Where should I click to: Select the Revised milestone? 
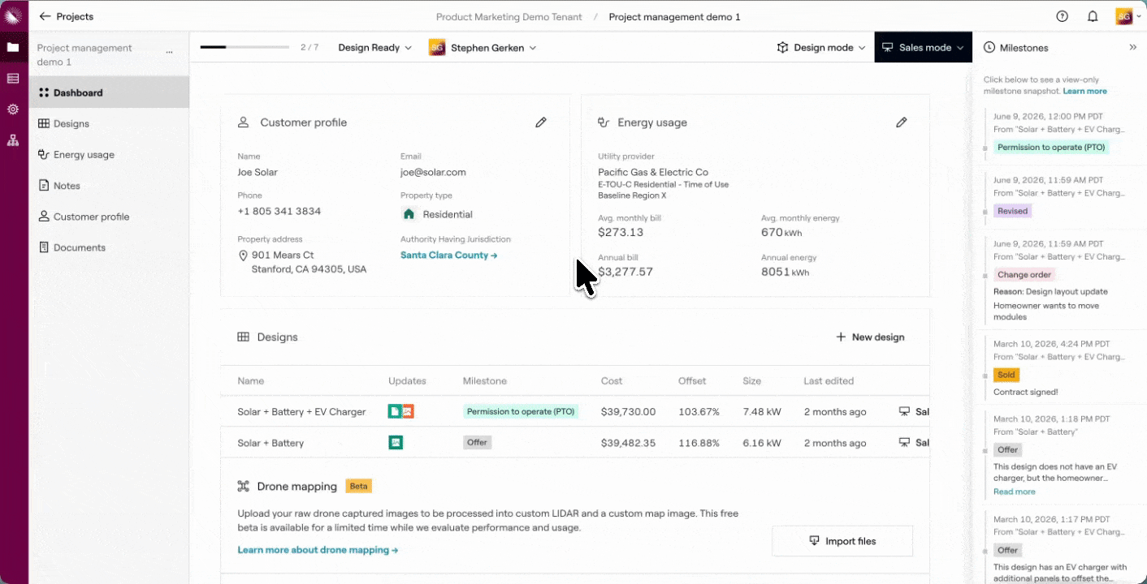click(x=1012, y=211)
